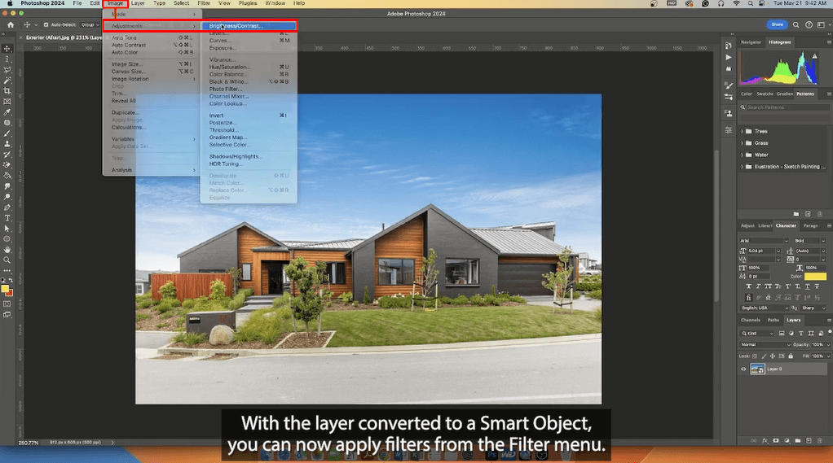
Task: Select the Hand tool
Action: coord(7,250)
